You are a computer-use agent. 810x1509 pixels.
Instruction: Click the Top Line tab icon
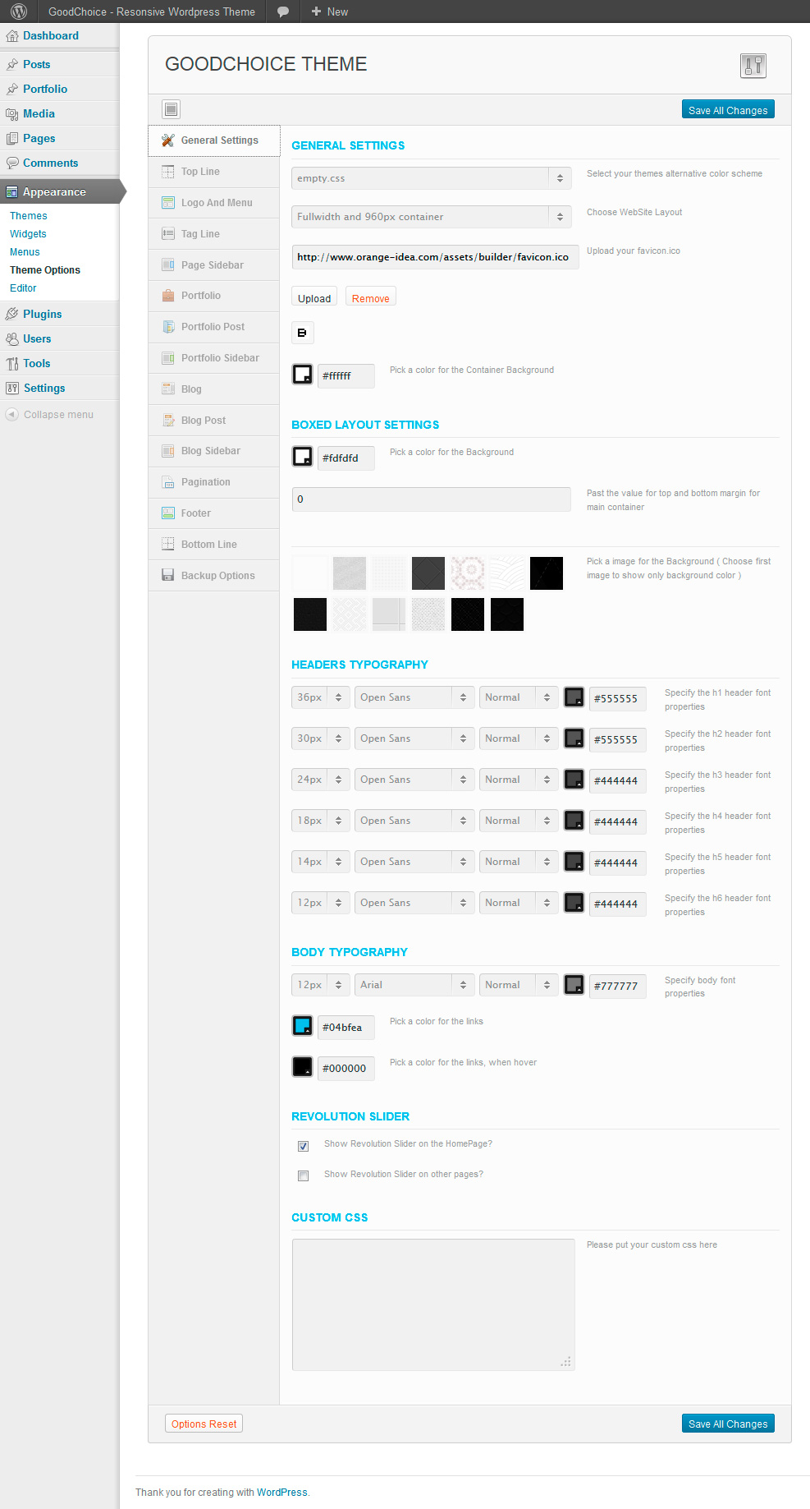tap(168, 172)
